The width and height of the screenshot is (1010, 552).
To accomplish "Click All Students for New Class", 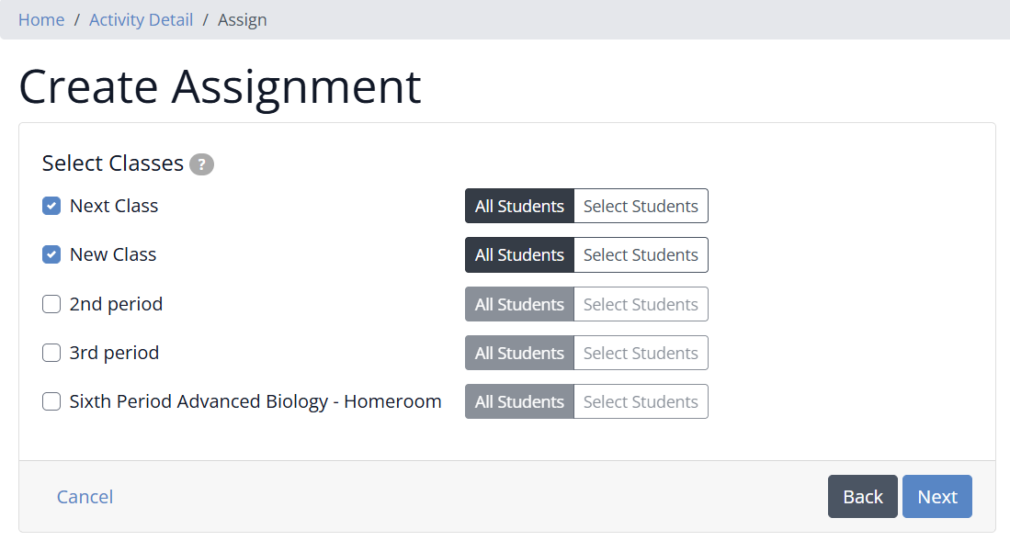I will tap(519, 255).
